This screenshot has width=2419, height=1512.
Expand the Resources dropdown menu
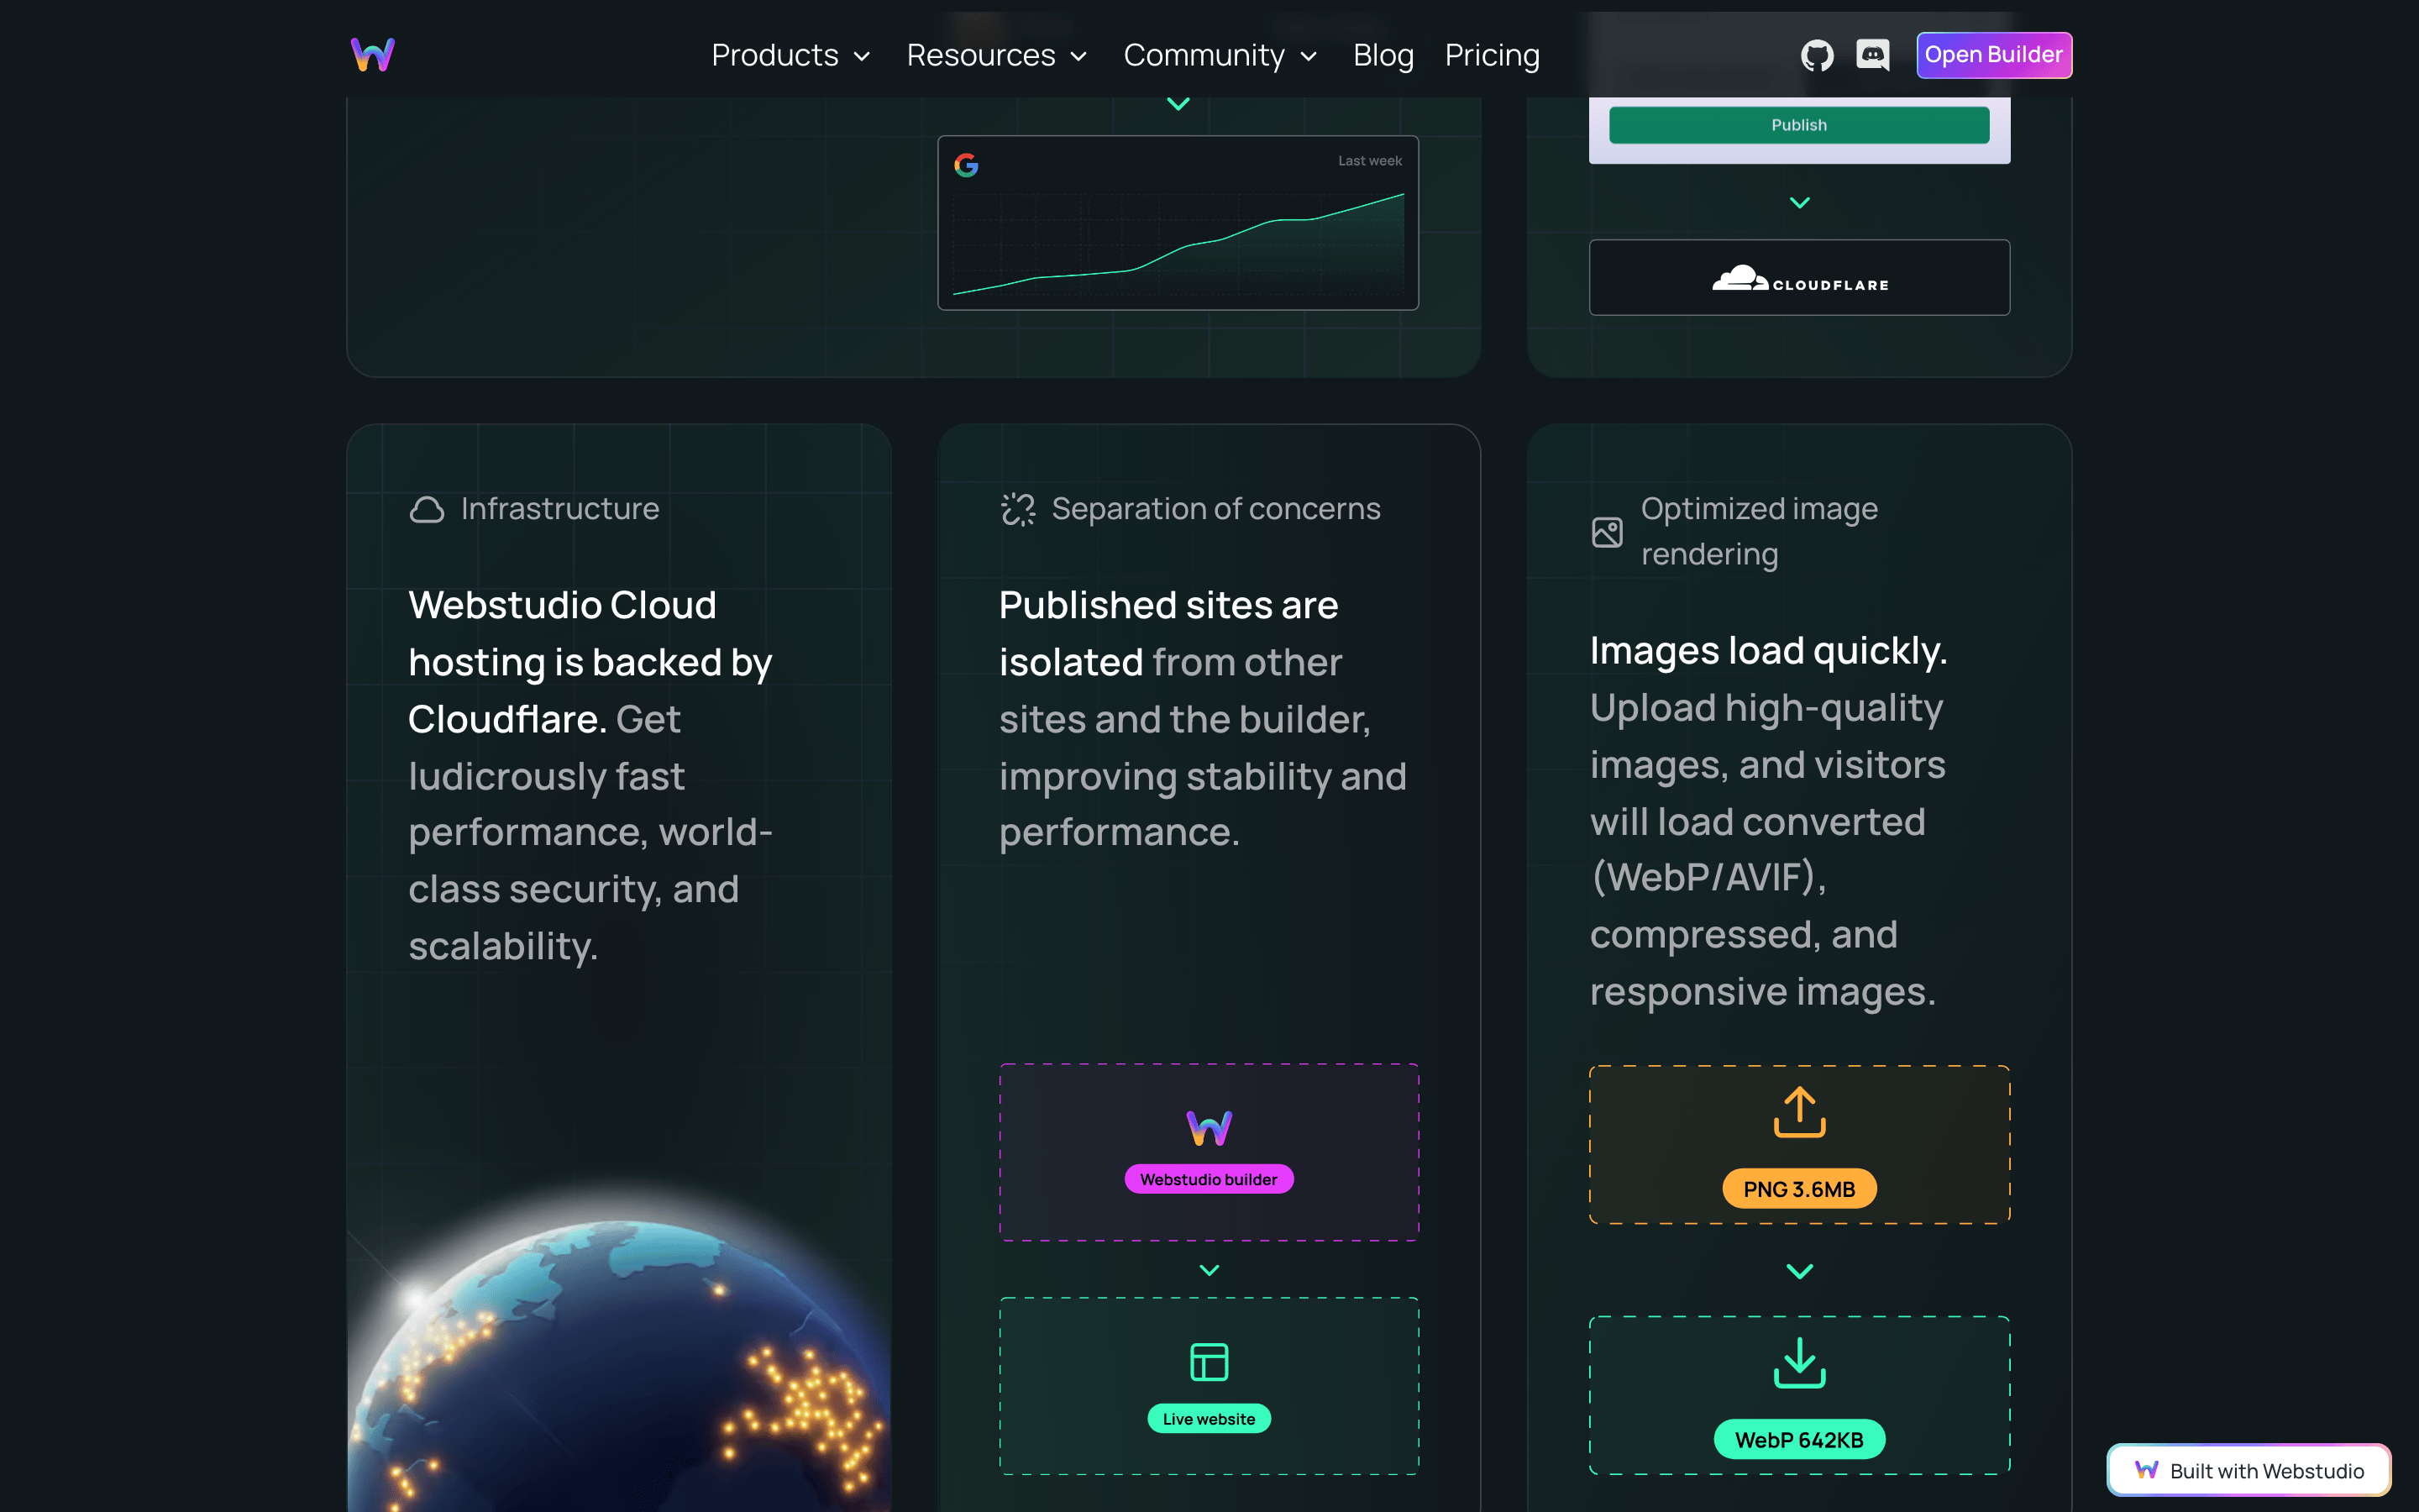click(997, 55)
